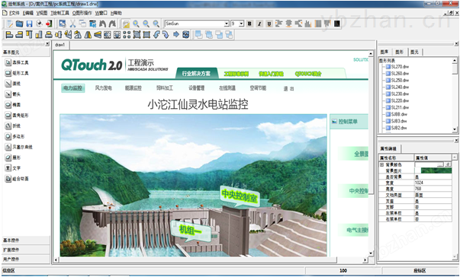Screen dimensions: 460x277
Task: Click the save floppy disk icon
Action: [29, 24]
